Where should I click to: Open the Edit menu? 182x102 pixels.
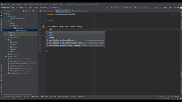point(9,4)
